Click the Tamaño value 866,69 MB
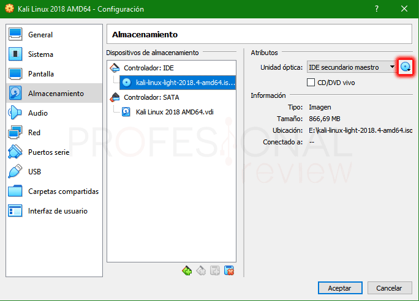Viewport: 419px width, 301px height. click(x=325, y=119)
